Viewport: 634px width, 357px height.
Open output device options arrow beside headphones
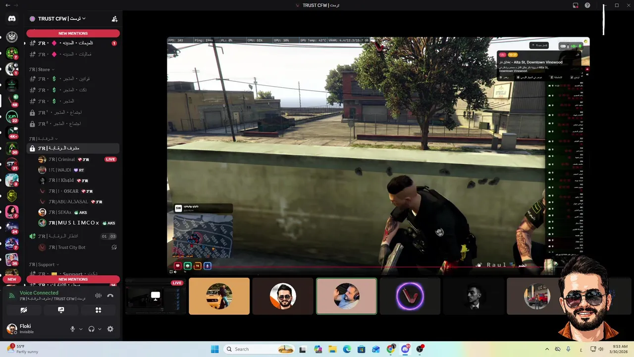[x=100, y=329]
